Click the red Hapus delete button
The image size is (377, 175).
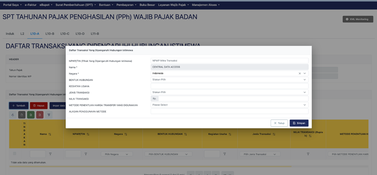pos(39,106)
